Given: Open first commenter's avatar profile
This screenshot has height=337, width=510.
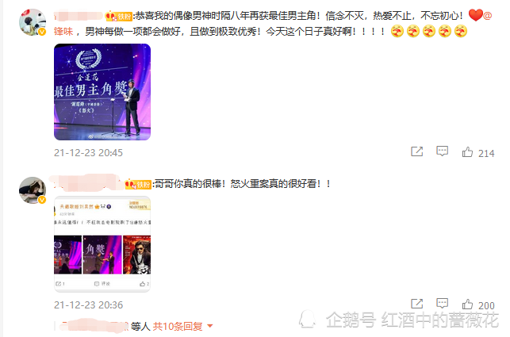Looking at the screenshot, I should pyautogui.click(x=33, y=22).
